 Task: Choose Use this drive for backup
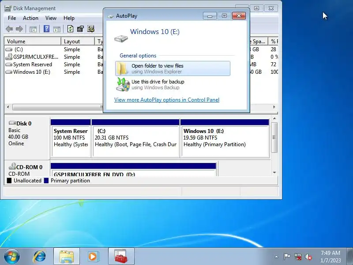[173, 84]
